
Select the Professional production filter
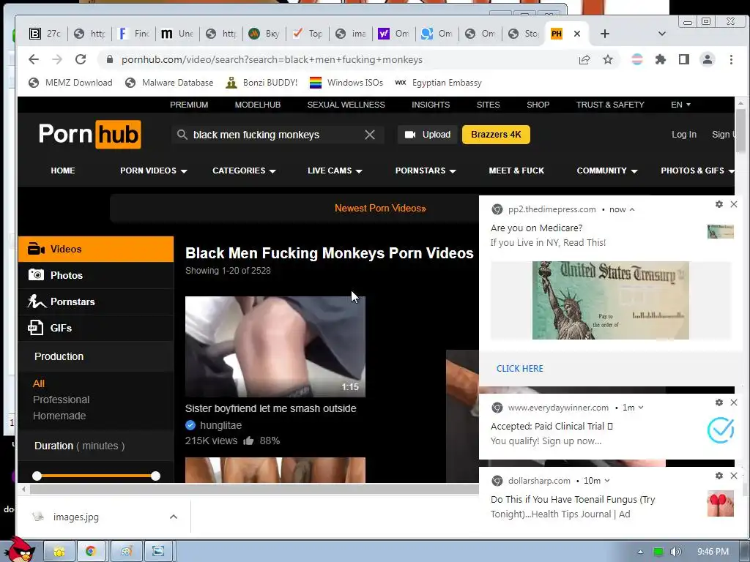pos(62,400)
